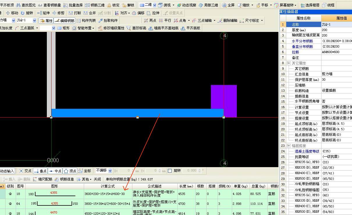Image resolution: width=352 pixels, height=215 pixels.
Task: Click 缩尺配筋 scaled reinforcement
Action: pyautogui.click(x=42, y=179)
